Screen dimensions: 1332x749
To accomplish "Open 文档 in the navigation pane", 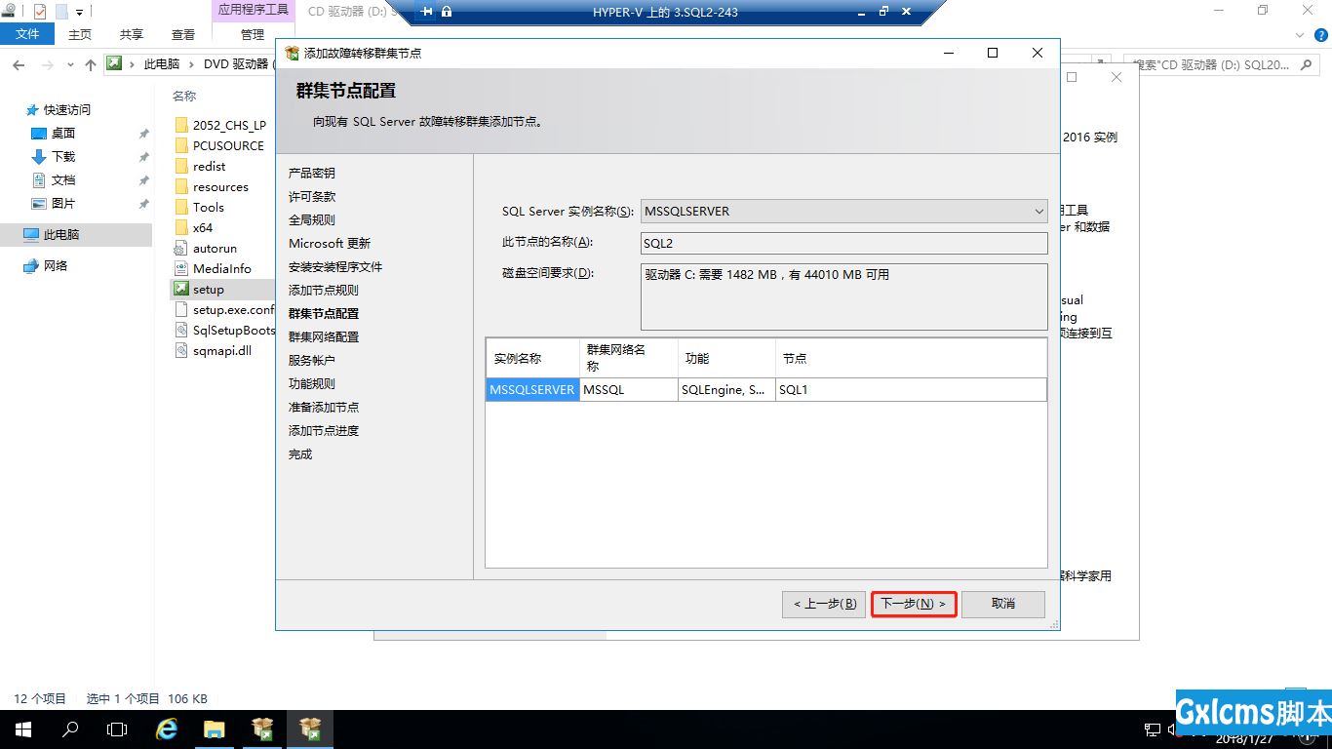I will [63, 180].
